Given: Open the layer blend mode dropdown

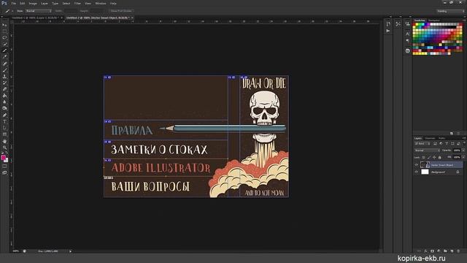Looking at the screenshot, I should pos(427,150).
